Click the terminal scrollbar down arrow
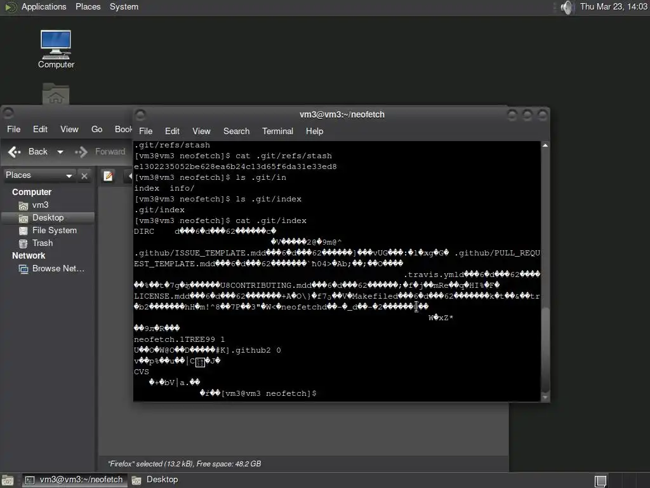 (545, 398)
